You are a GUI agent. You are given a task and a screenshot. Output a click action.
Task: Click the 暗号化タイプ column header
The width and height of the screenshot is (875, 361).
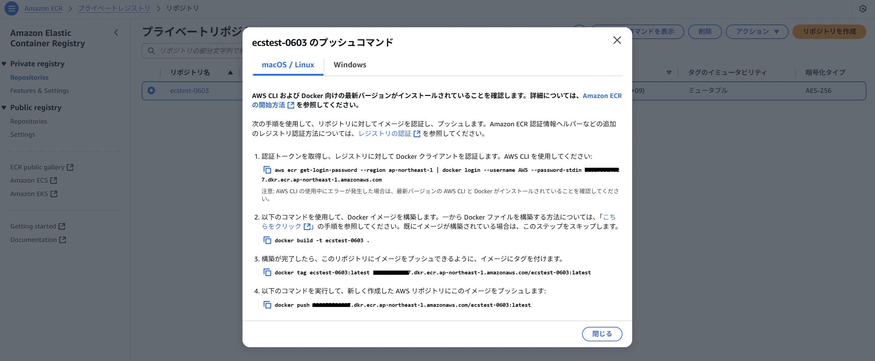[825, 72]
